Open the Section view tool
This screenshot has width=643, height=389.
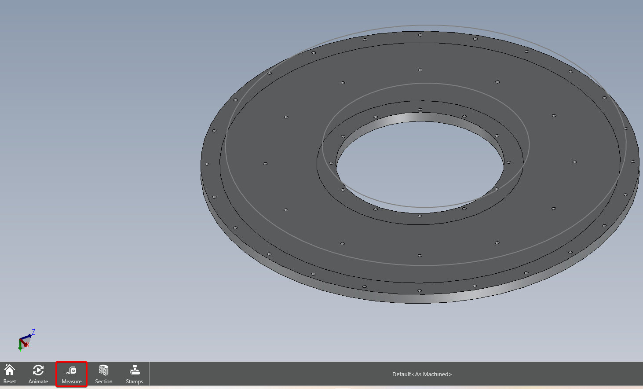(104, 374)
